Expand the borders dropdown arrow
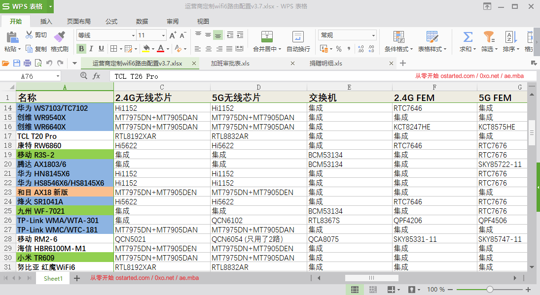 [x=120, y=49]
